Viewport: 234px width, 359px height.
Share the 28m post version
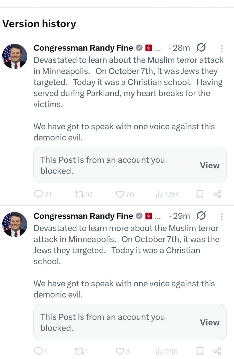217,194
